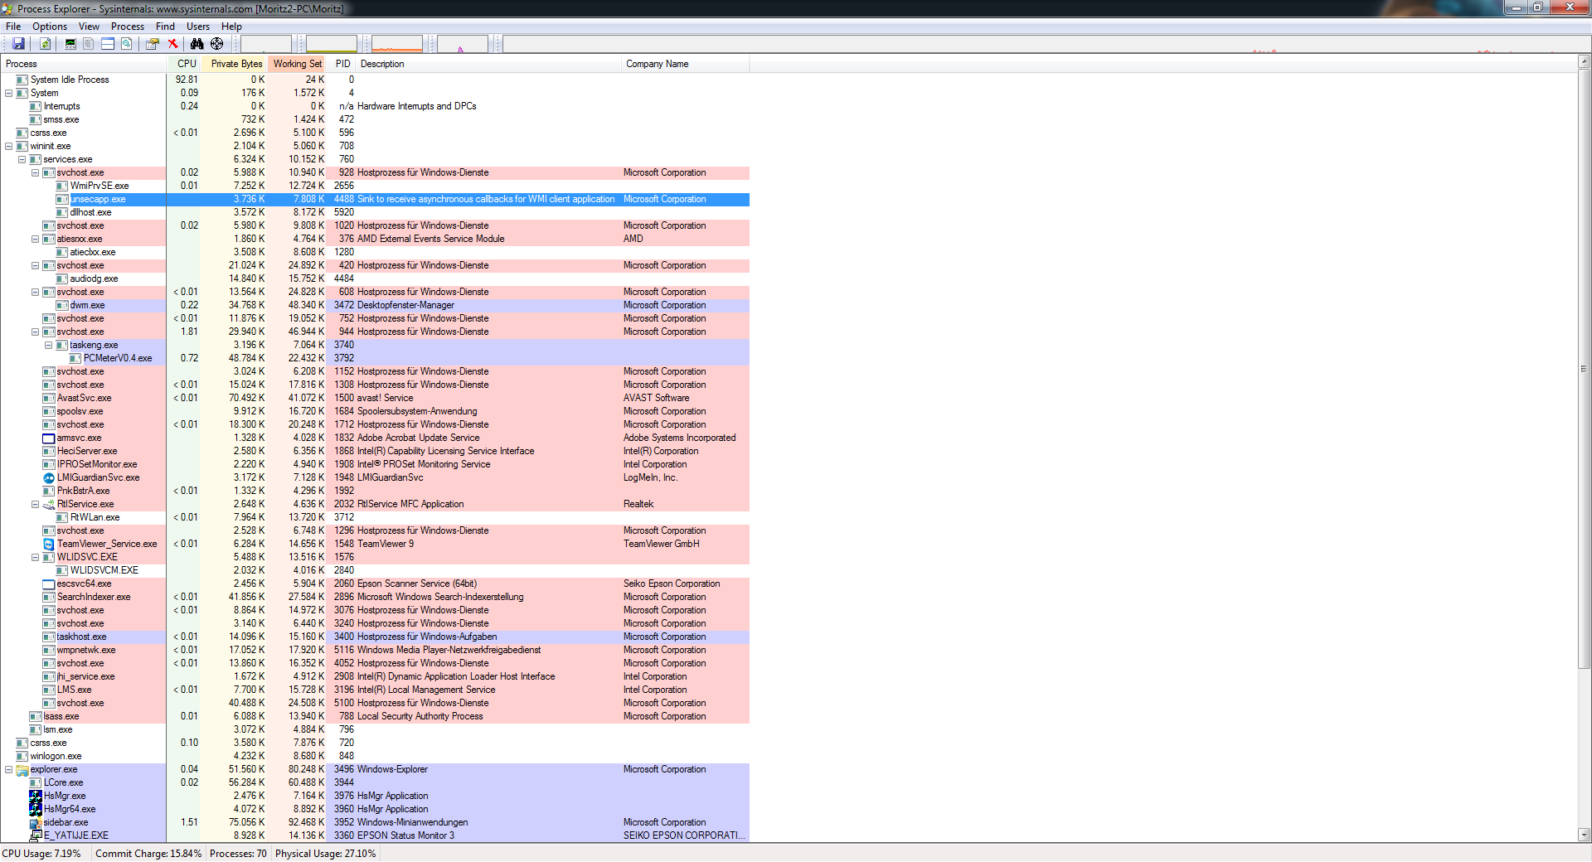Click the sidebar.exe process icon
Viewport: 1592px width, 862px height.
coord(36,822)
